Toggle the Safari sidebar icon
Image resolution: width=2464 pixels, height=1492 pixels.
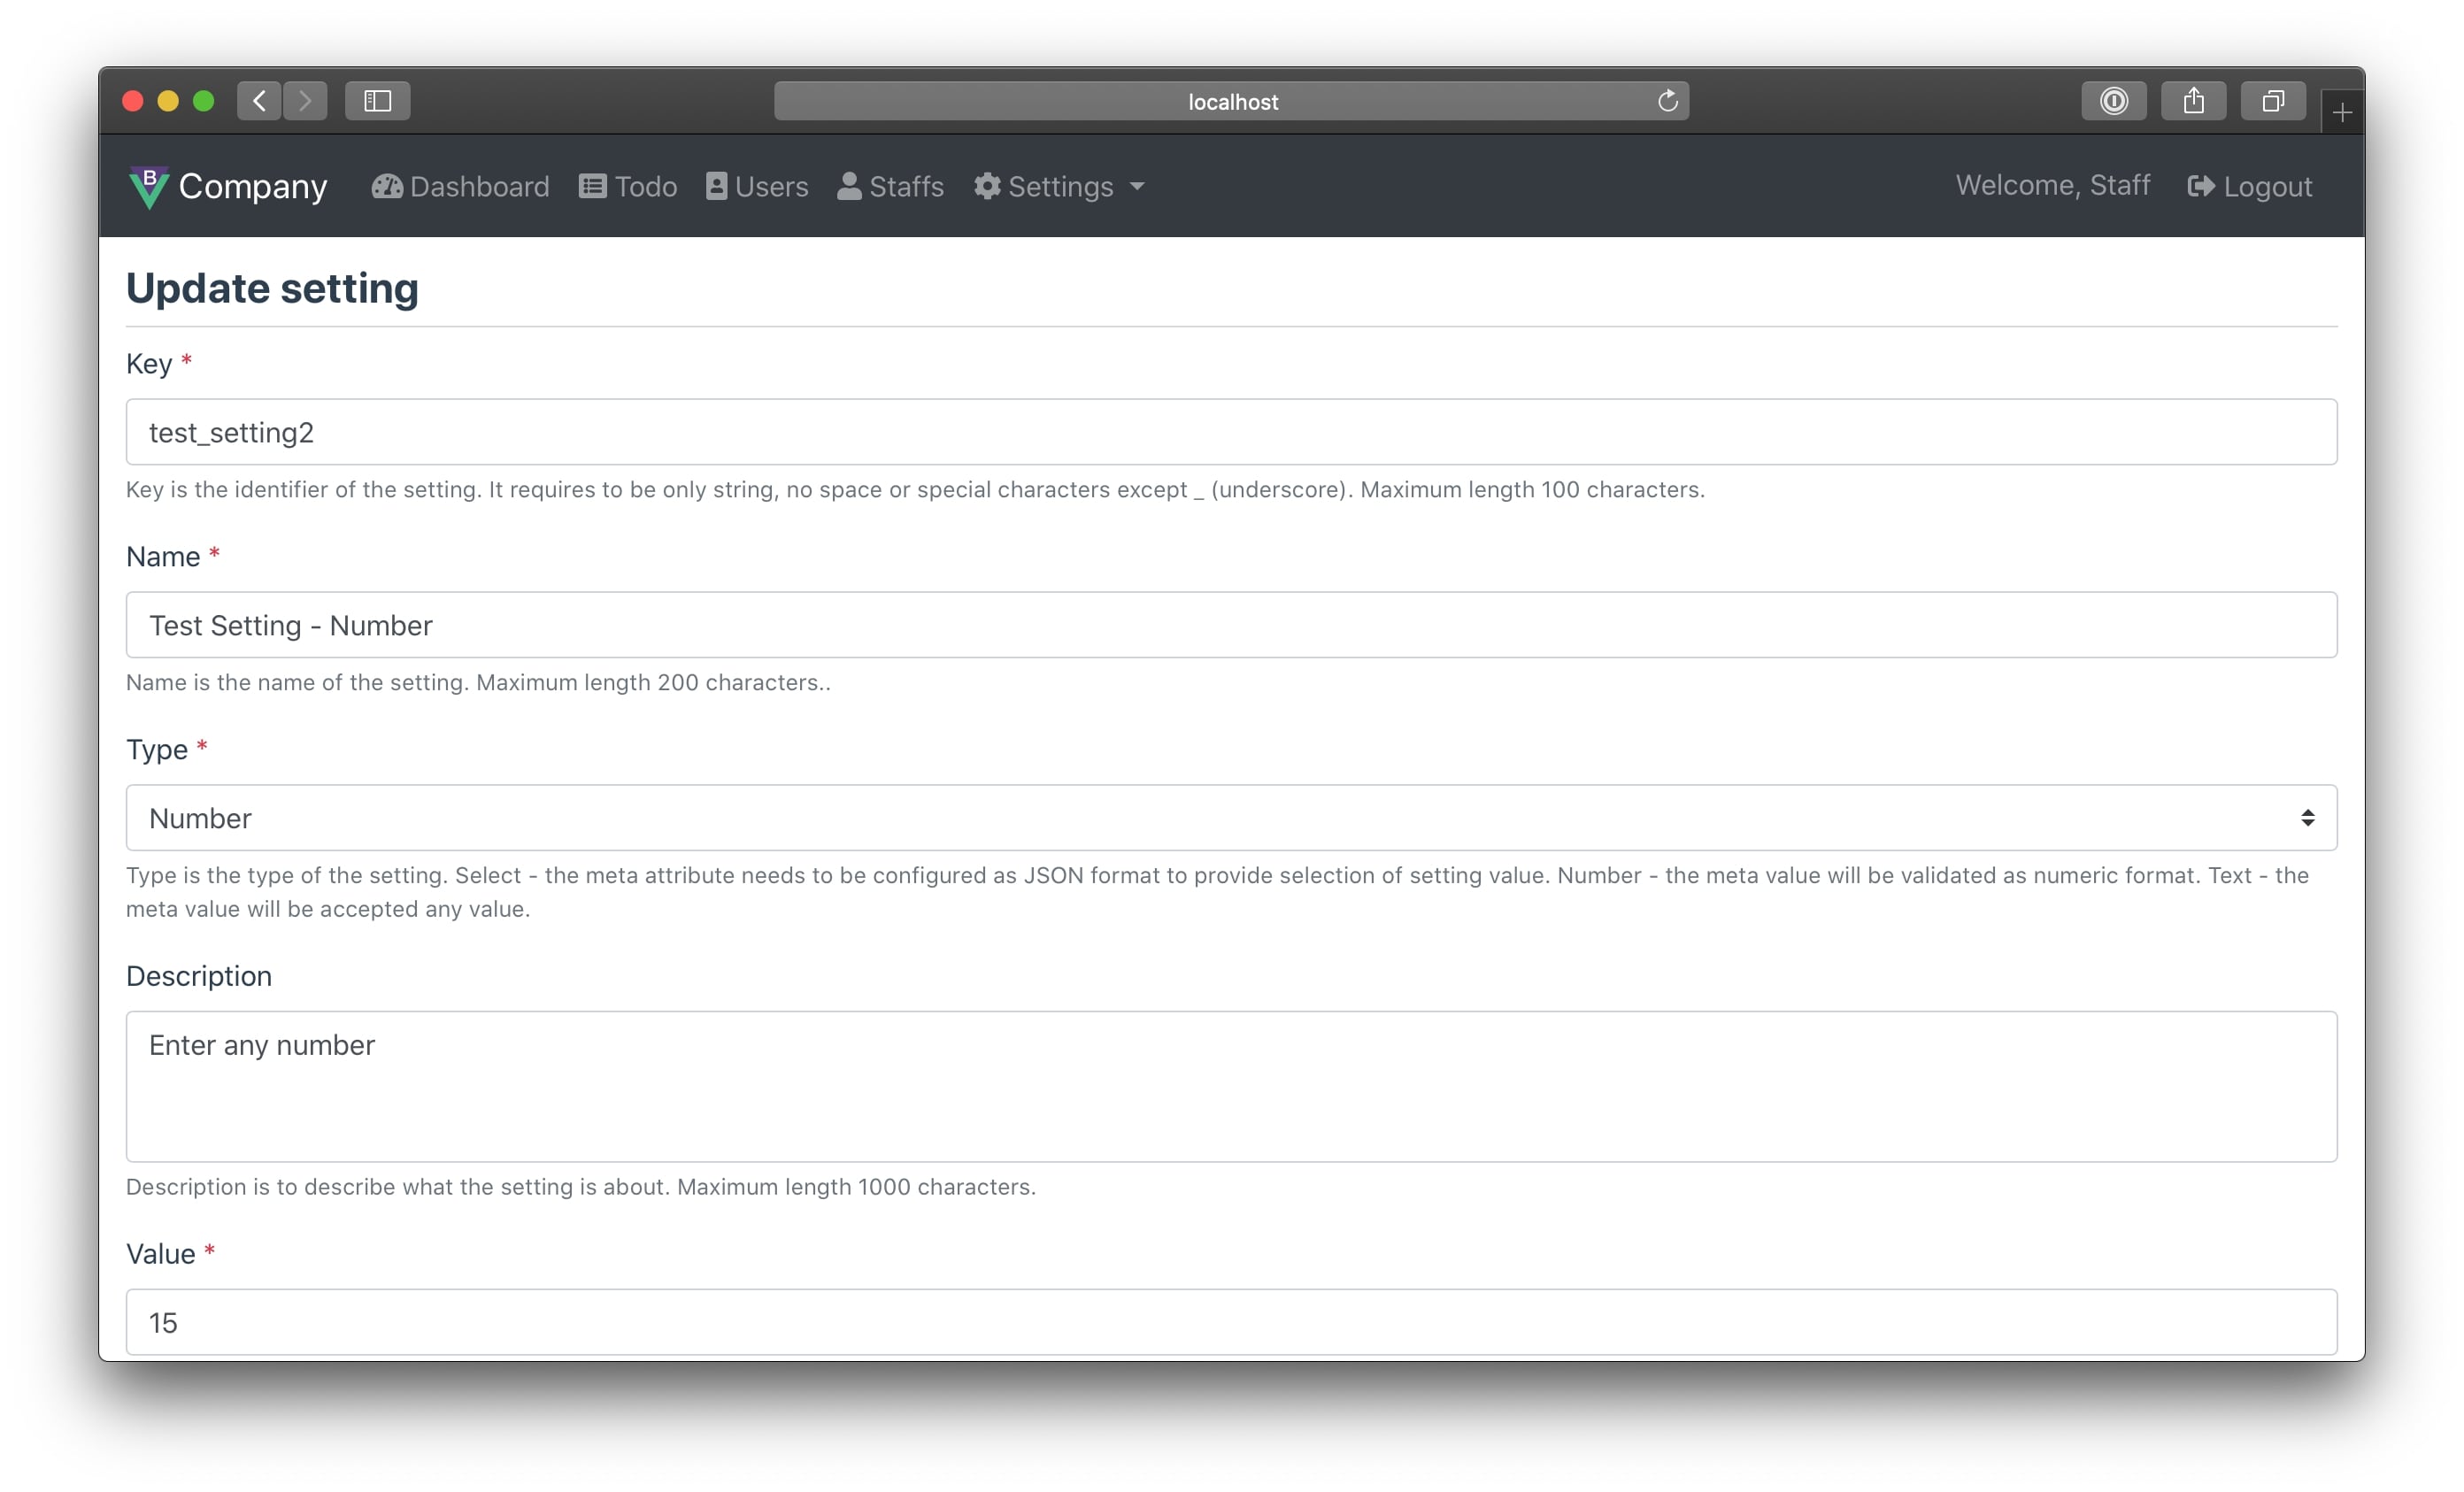point(377,101)
